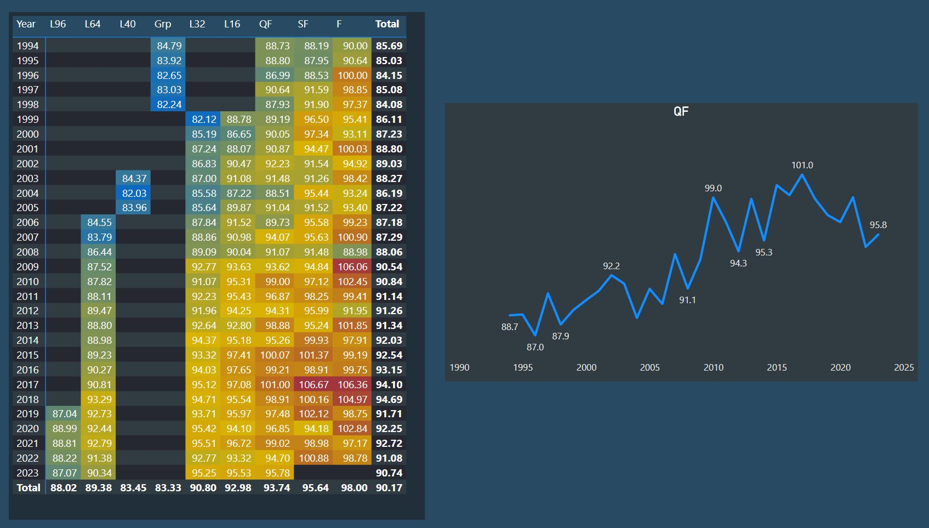The image size is (929, 528).
Task: Click the 101.0 data label on chart
Action: click(x=802, y=165)
